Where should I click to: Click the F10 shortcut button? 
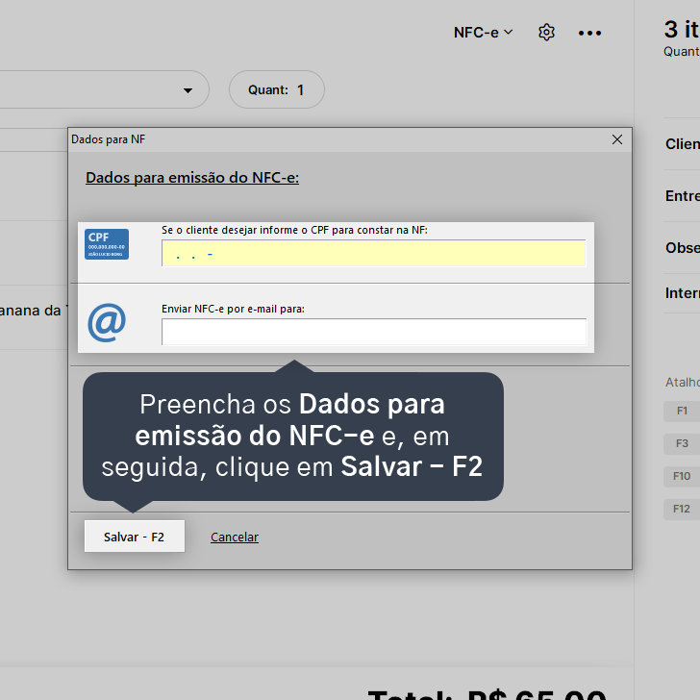click(682, 476)
